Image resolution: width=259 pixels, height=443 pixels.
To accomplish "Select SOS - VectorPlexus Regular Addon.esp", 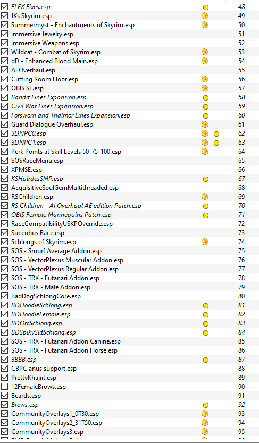I will click(65, 269).
